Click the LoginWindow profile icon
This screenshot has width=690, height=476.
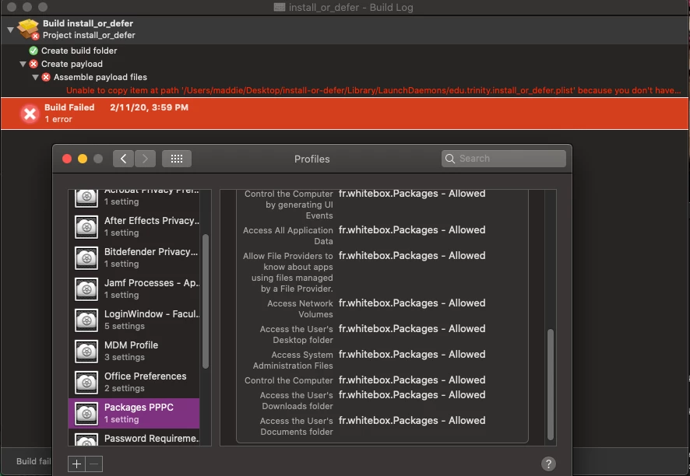tap(86, 320)
